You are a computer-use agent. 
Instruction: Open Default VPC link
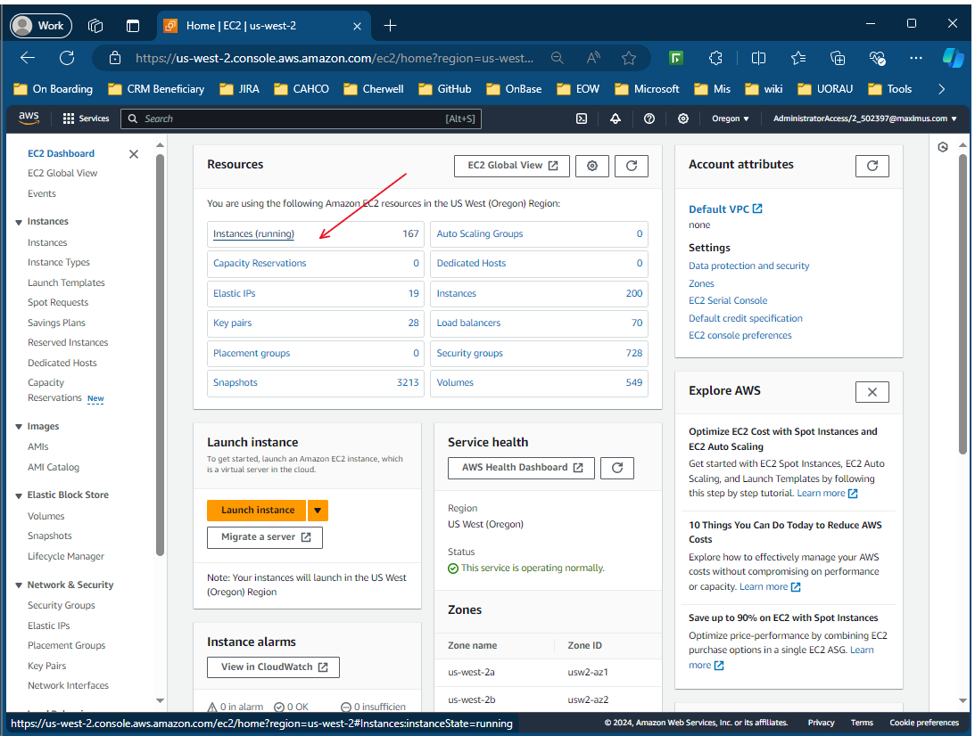coord(725,209)
